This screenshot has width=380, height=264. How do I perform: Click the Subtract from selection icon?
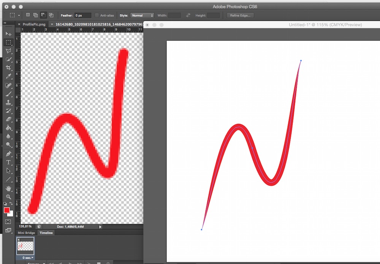[x=43, y=15]
